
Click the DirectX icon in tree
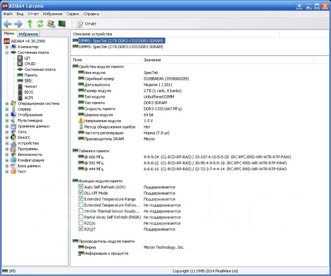coord(13,137)
